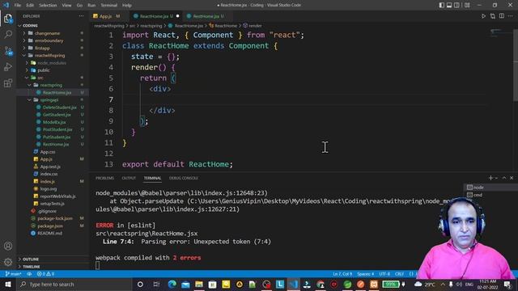Expand the firstapp folder
The image size is (518, 291).
coord(42,48)
